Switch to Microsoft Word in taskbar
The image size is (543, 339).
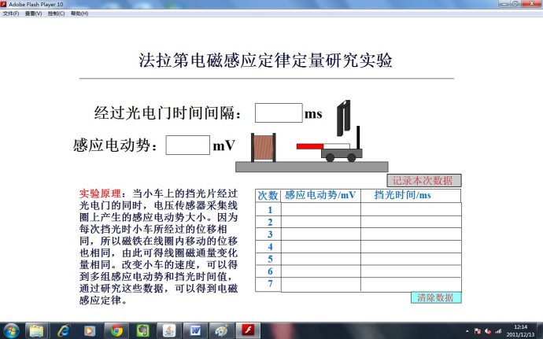[195, 330]
